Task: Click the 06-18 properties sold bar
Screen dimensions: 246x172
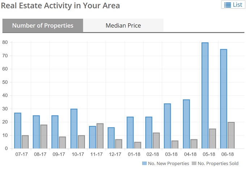Action: (231, 135)
